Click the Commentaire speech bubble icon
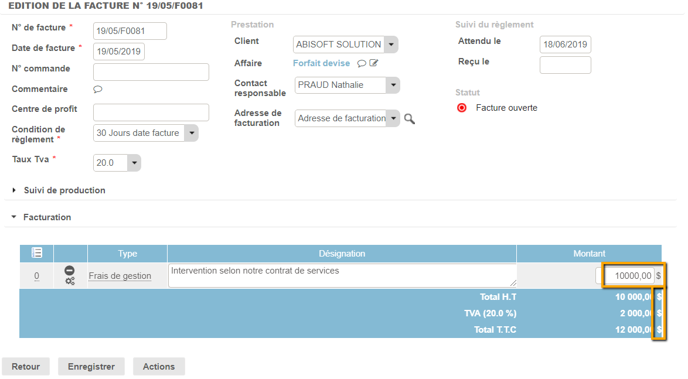 point(98,90)
